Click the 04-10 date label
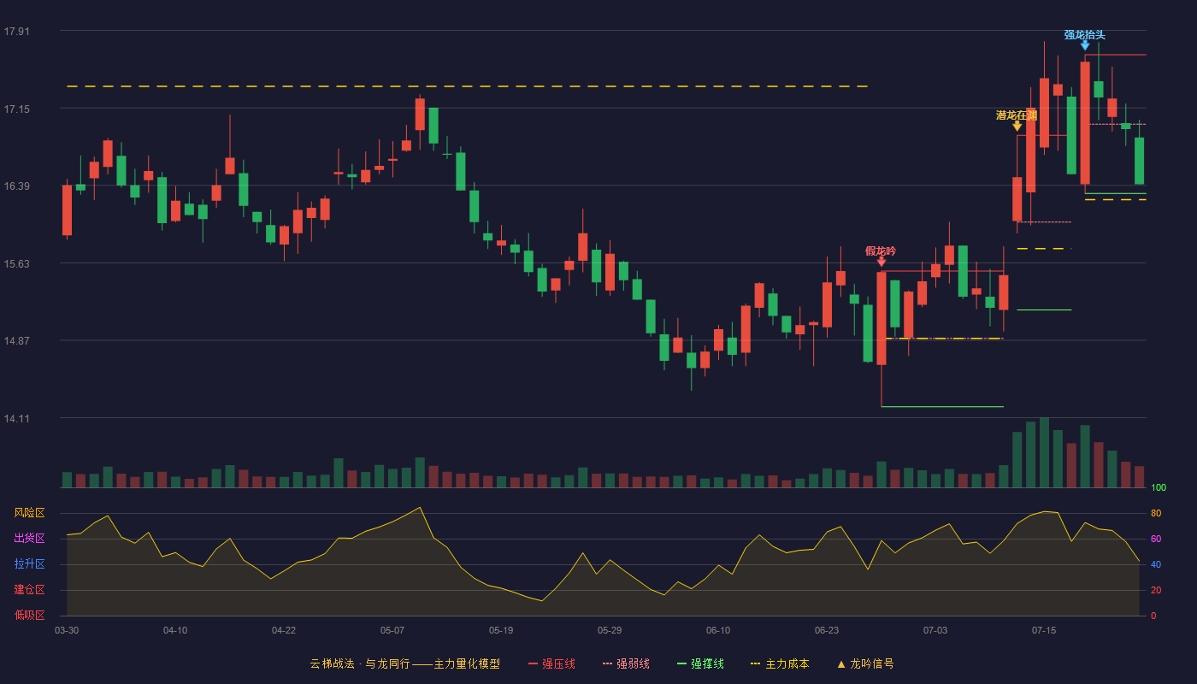 (175, 630)
